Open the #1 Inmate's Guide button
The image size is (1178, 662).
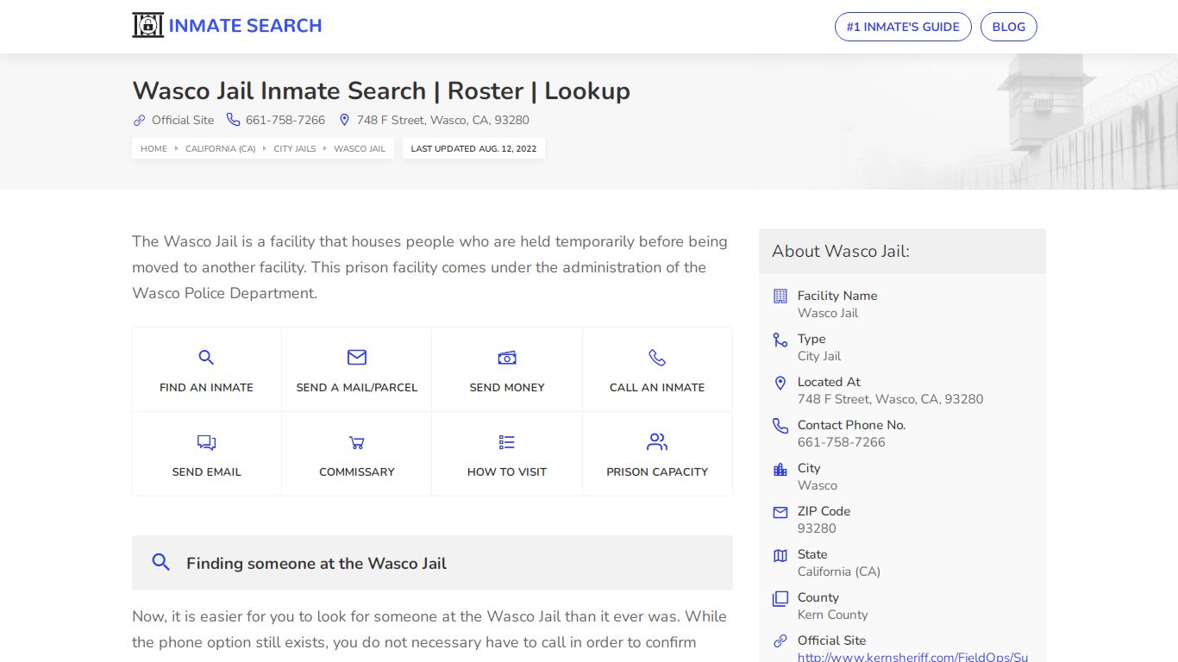tap(903, 27)
